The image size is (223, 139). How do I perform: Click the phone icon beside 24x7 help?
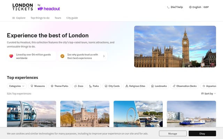point(168,7)
